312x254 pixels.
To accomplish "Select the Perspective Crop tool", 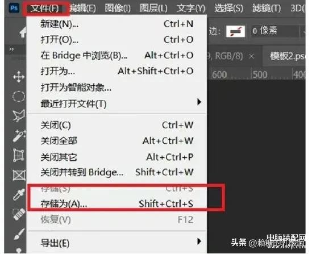I will [19, 155].
